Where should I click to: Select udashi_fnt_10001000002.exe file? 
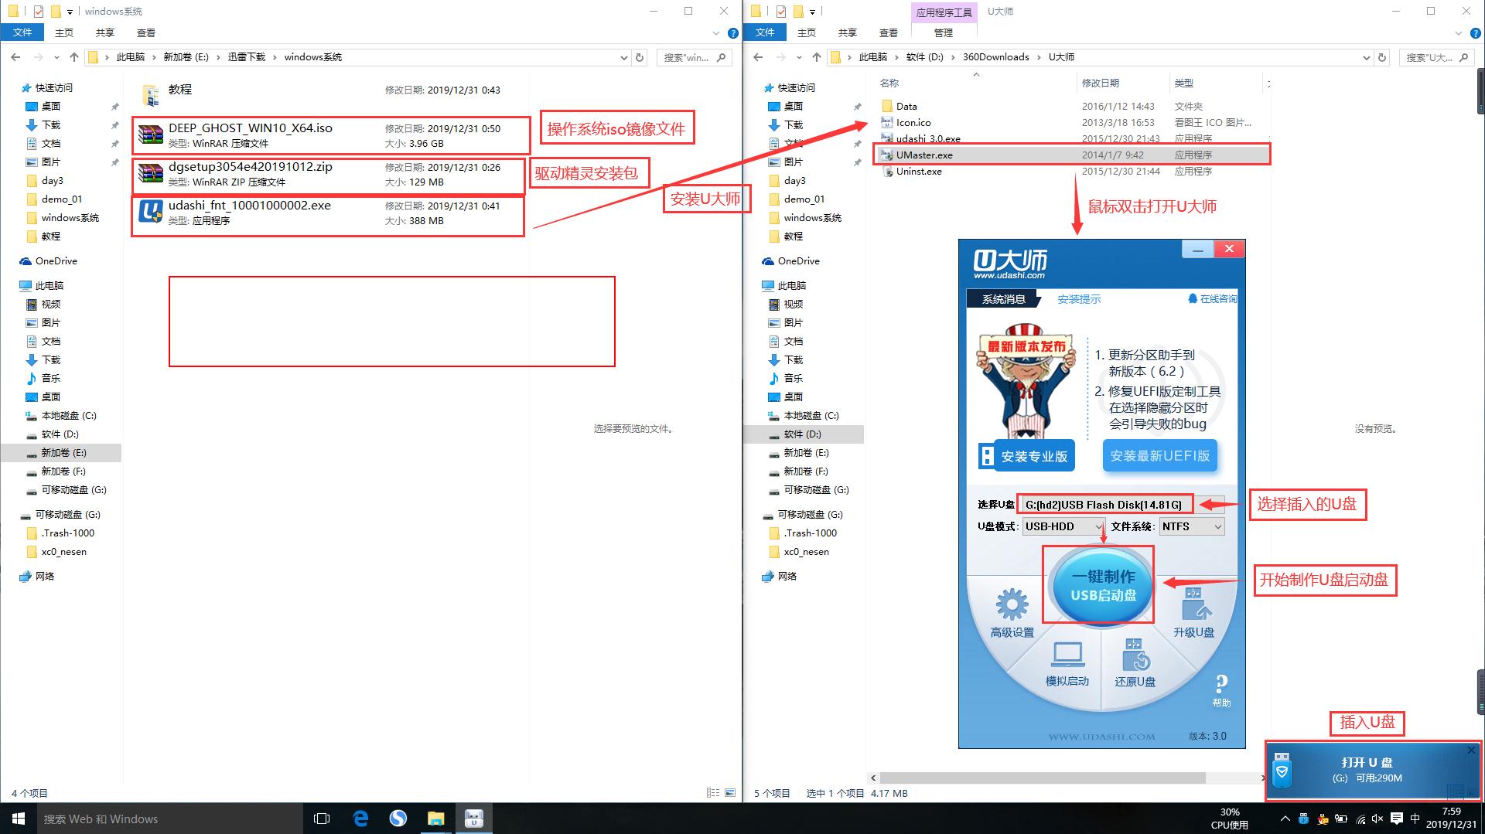[329, 215]
